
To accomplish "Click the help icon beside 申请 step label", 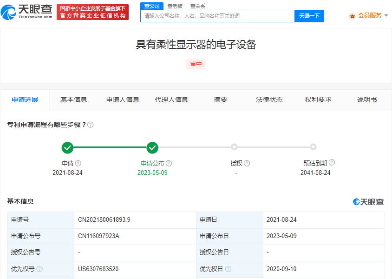I will (x=78, y=163).
